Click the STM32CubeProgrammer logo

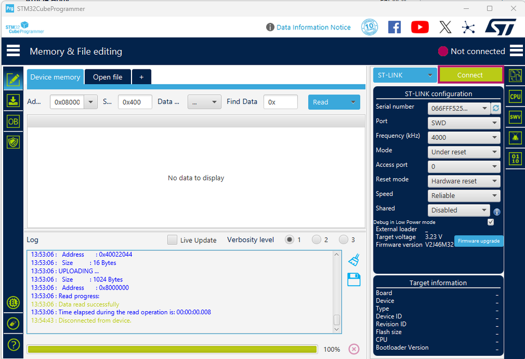(25, 27)
